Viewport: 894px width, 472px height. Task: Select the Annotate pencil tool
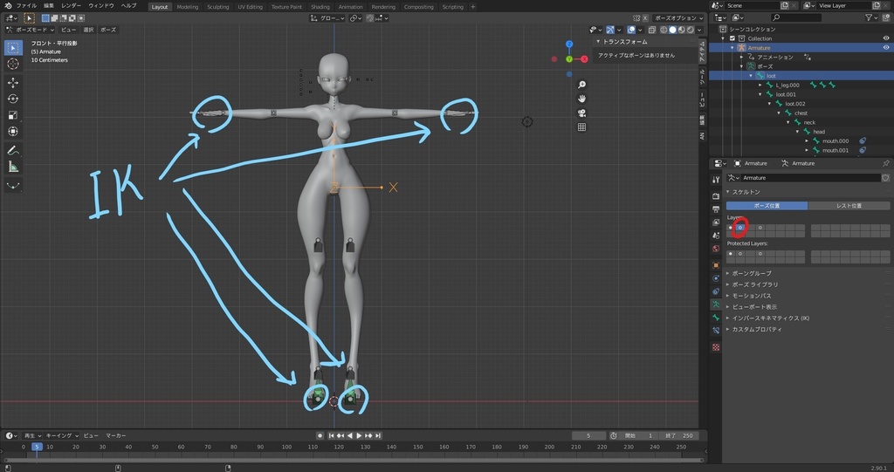click(12, 150)
